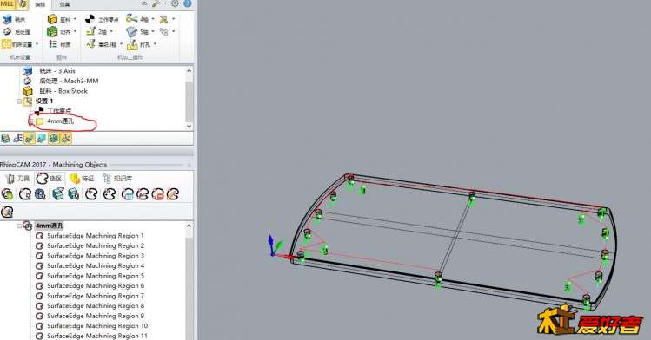Viewport: 651px width, 340px height.
Task: Switch to the 刀具 tools tab
Action: [17, 179]
